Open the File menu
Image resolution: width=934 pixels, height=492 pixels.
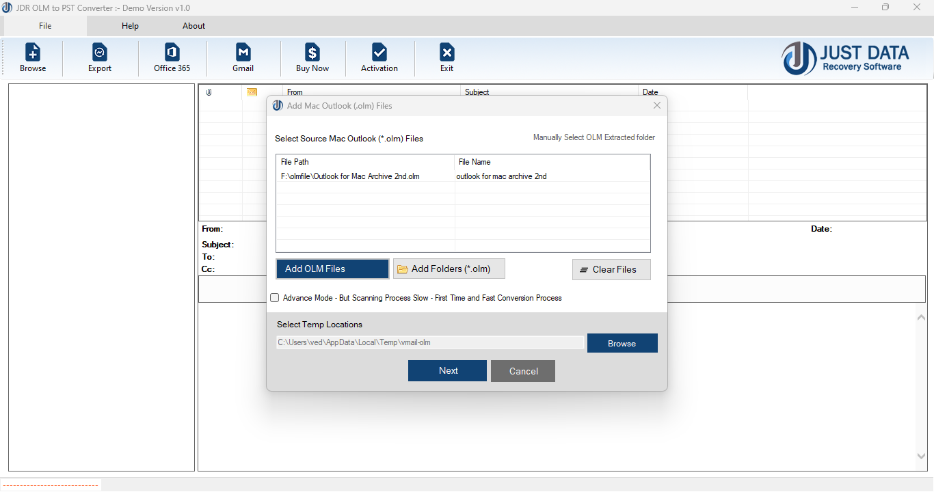pyautogui.click(x=45, y=26)
